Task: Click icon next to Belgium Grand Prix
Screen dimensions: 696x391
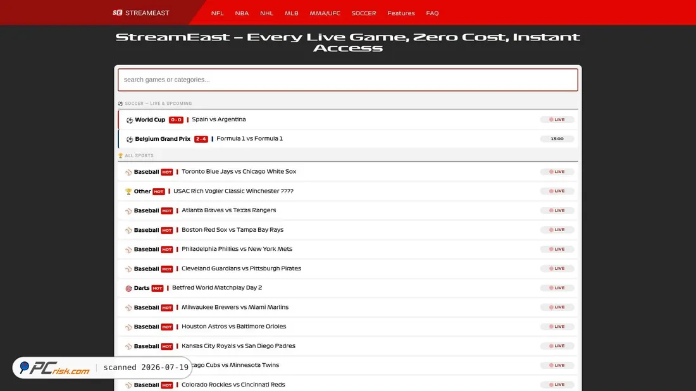Action: 130,139
